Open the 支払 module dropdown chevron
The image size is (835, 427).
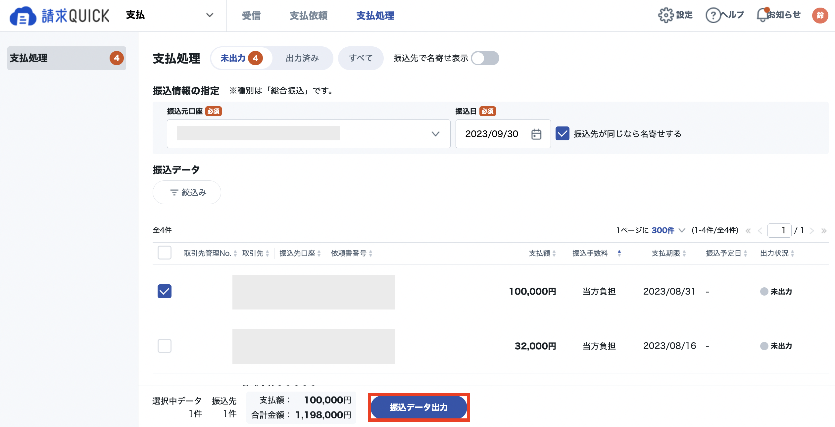210,15
